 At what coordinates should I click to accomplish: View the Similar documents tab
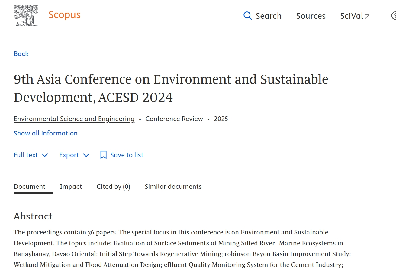pyautogui.click(x=173, y=187)
